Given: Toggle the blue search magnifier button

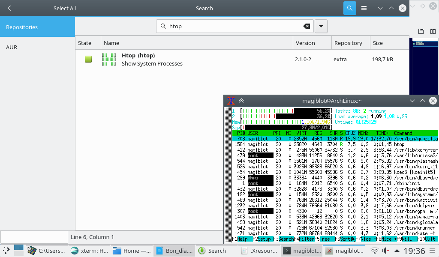Looking at the screenshot, I should pyautogui.click(x=350, y=8).
